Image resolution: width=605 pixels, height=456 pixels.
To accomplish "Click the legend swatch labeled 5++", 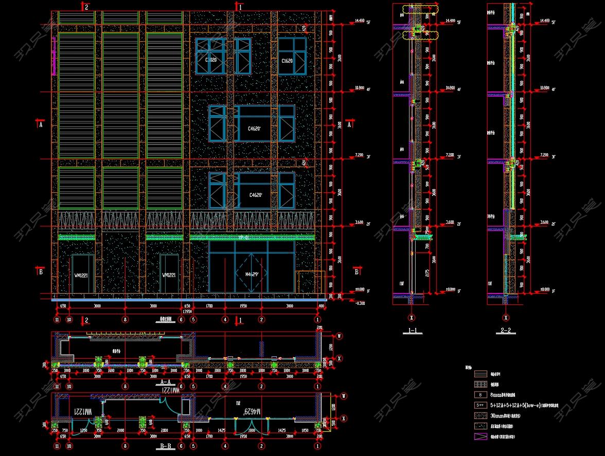I will (x=481, y=406).
